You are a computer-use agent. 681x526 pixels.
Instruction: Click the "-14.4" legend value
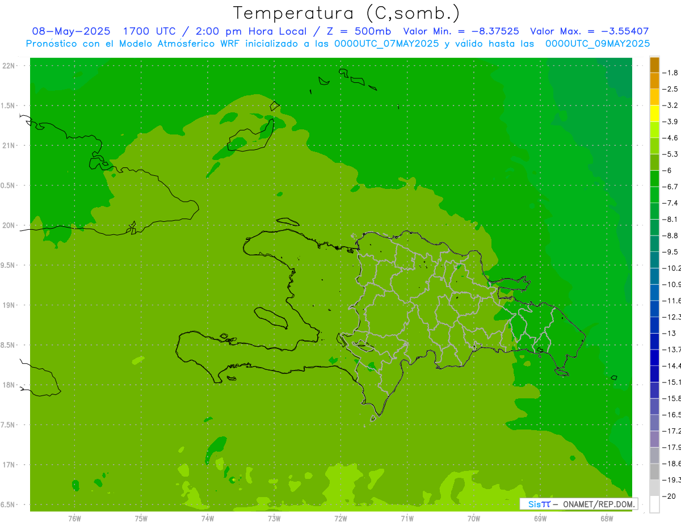pos(672,365)
